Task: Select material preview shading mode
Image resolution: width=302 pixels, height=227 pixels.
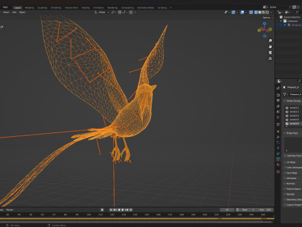Action: point(264,12)
